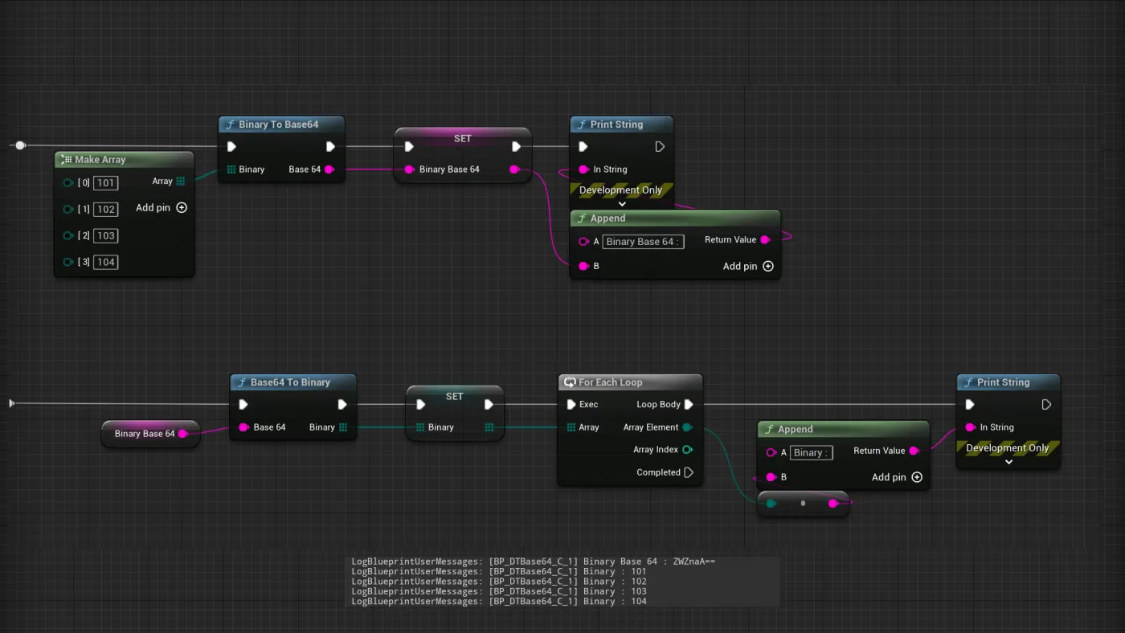1125x633 pixels.
Task: Click Completed exec pin on For Each Loop
Action: tap(689, 472)
